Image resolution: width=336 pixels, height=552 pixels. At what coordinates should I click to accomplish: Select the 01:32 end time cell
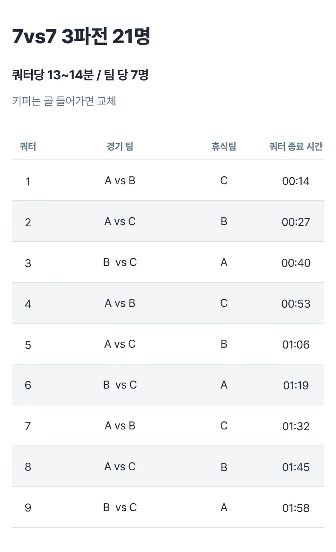[296, 427]
